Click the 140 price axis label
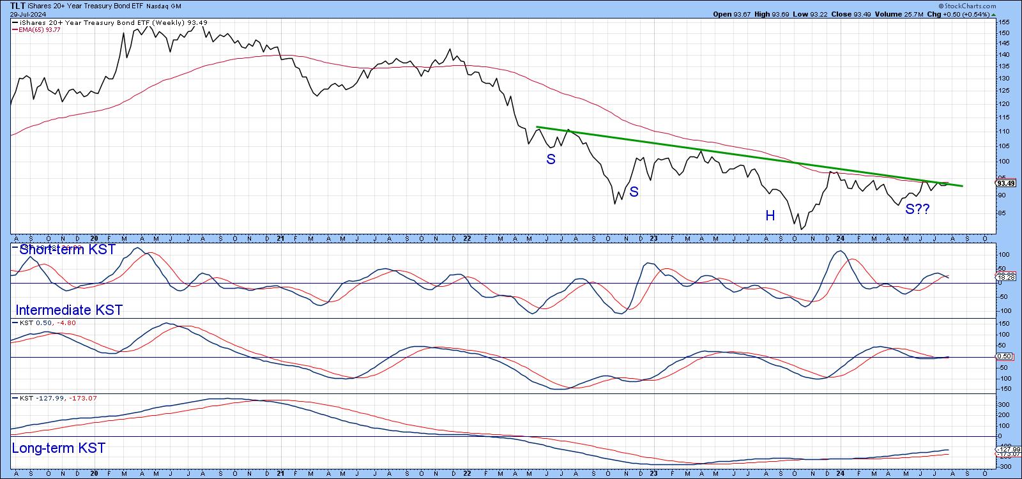Screen dimensions: 1022x479 tap(1003, 55)
